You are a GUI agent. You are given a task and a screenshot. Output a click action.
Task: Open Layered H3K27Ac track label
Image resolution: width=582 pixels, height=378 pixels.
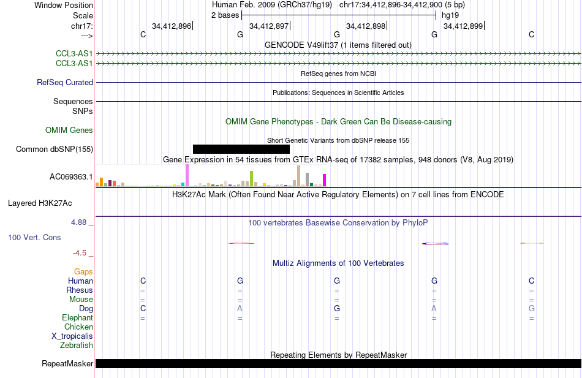point(40,203)
